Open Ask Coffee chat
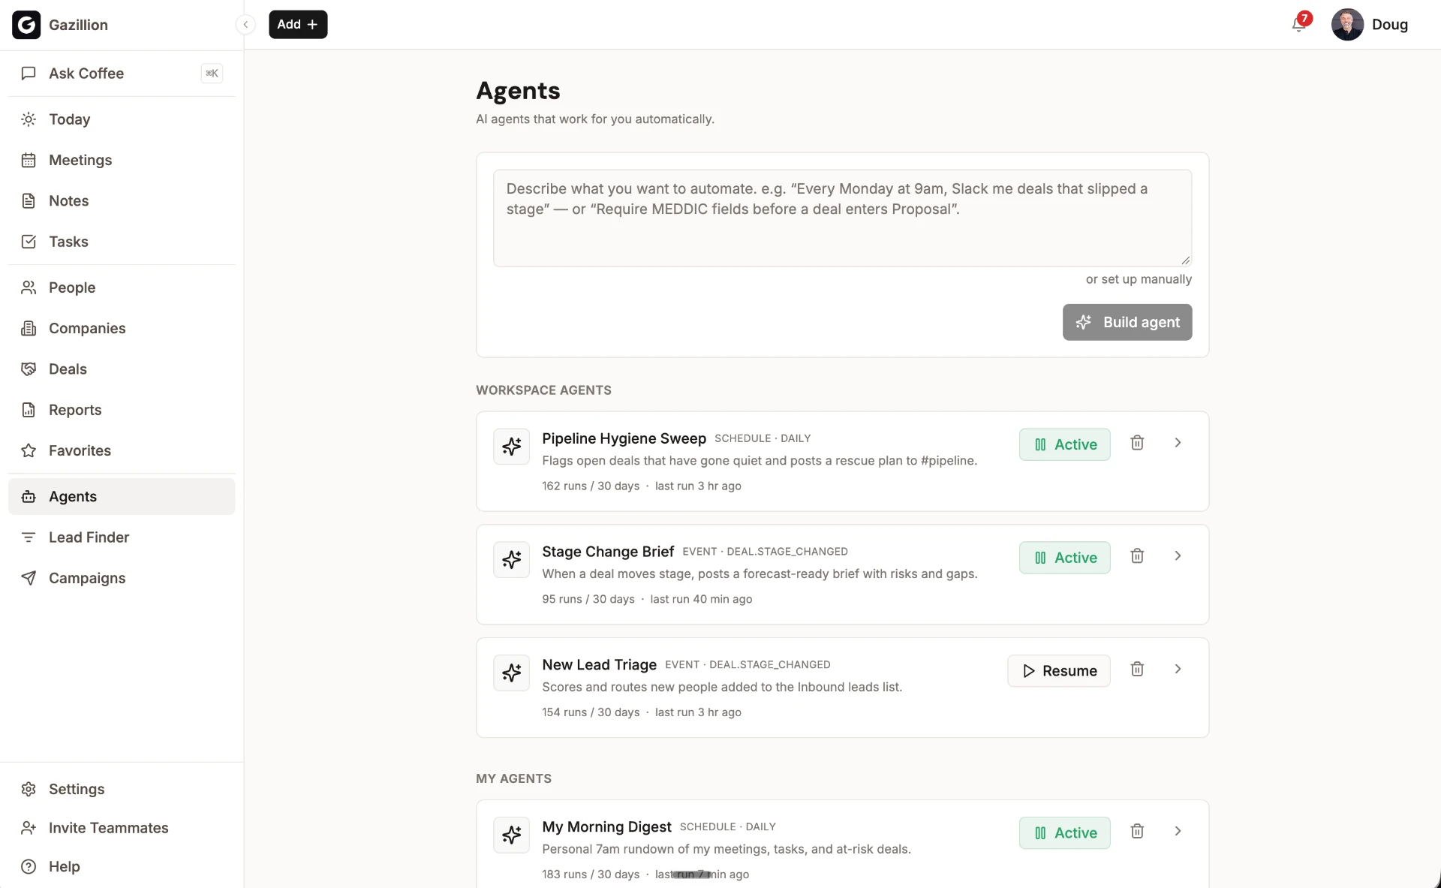The height and width of the screenshot is (888, 1441). point(122,74)
